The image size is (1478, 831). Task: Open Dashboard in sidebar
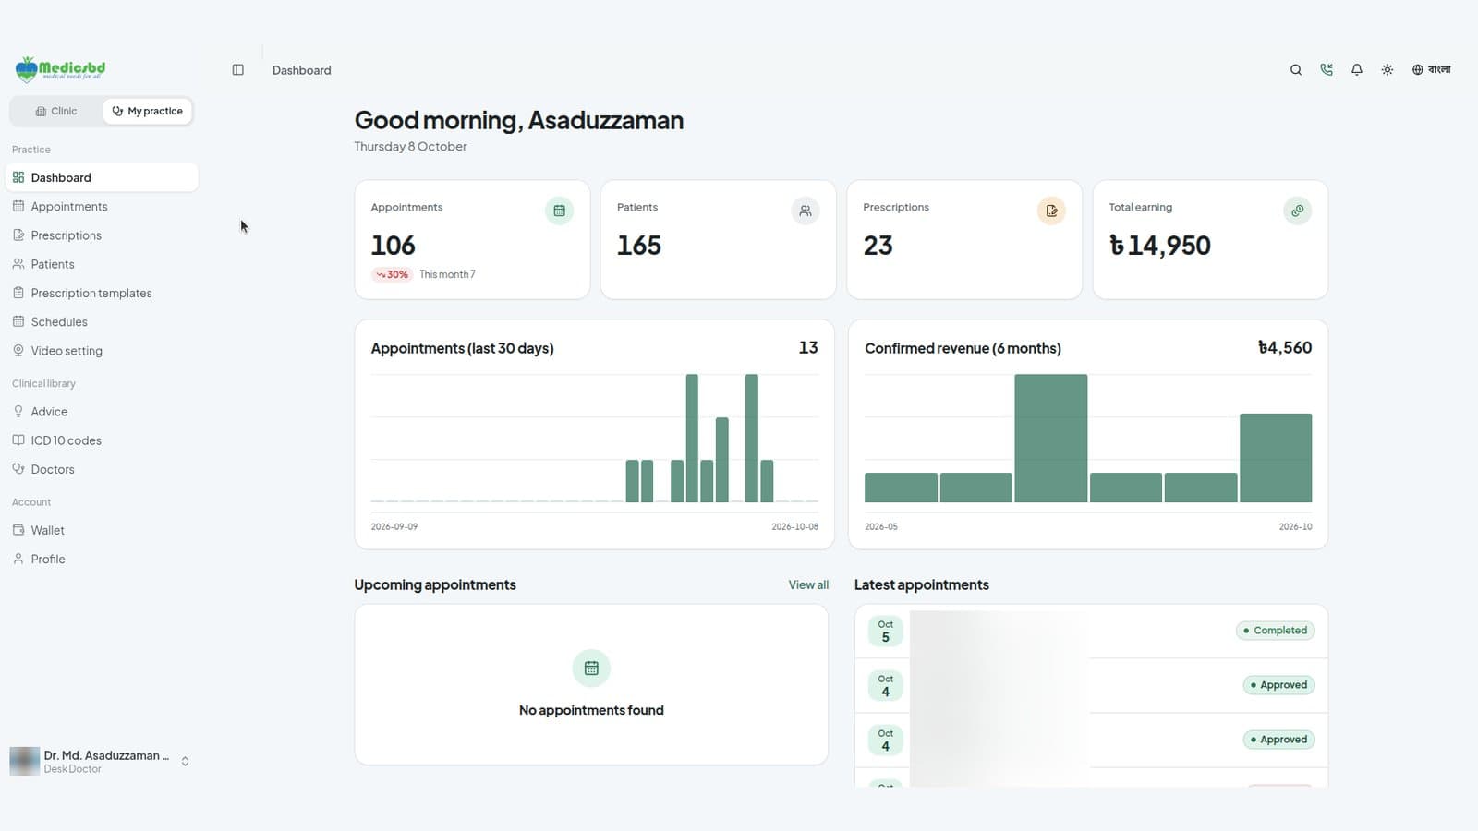(102, 177)
